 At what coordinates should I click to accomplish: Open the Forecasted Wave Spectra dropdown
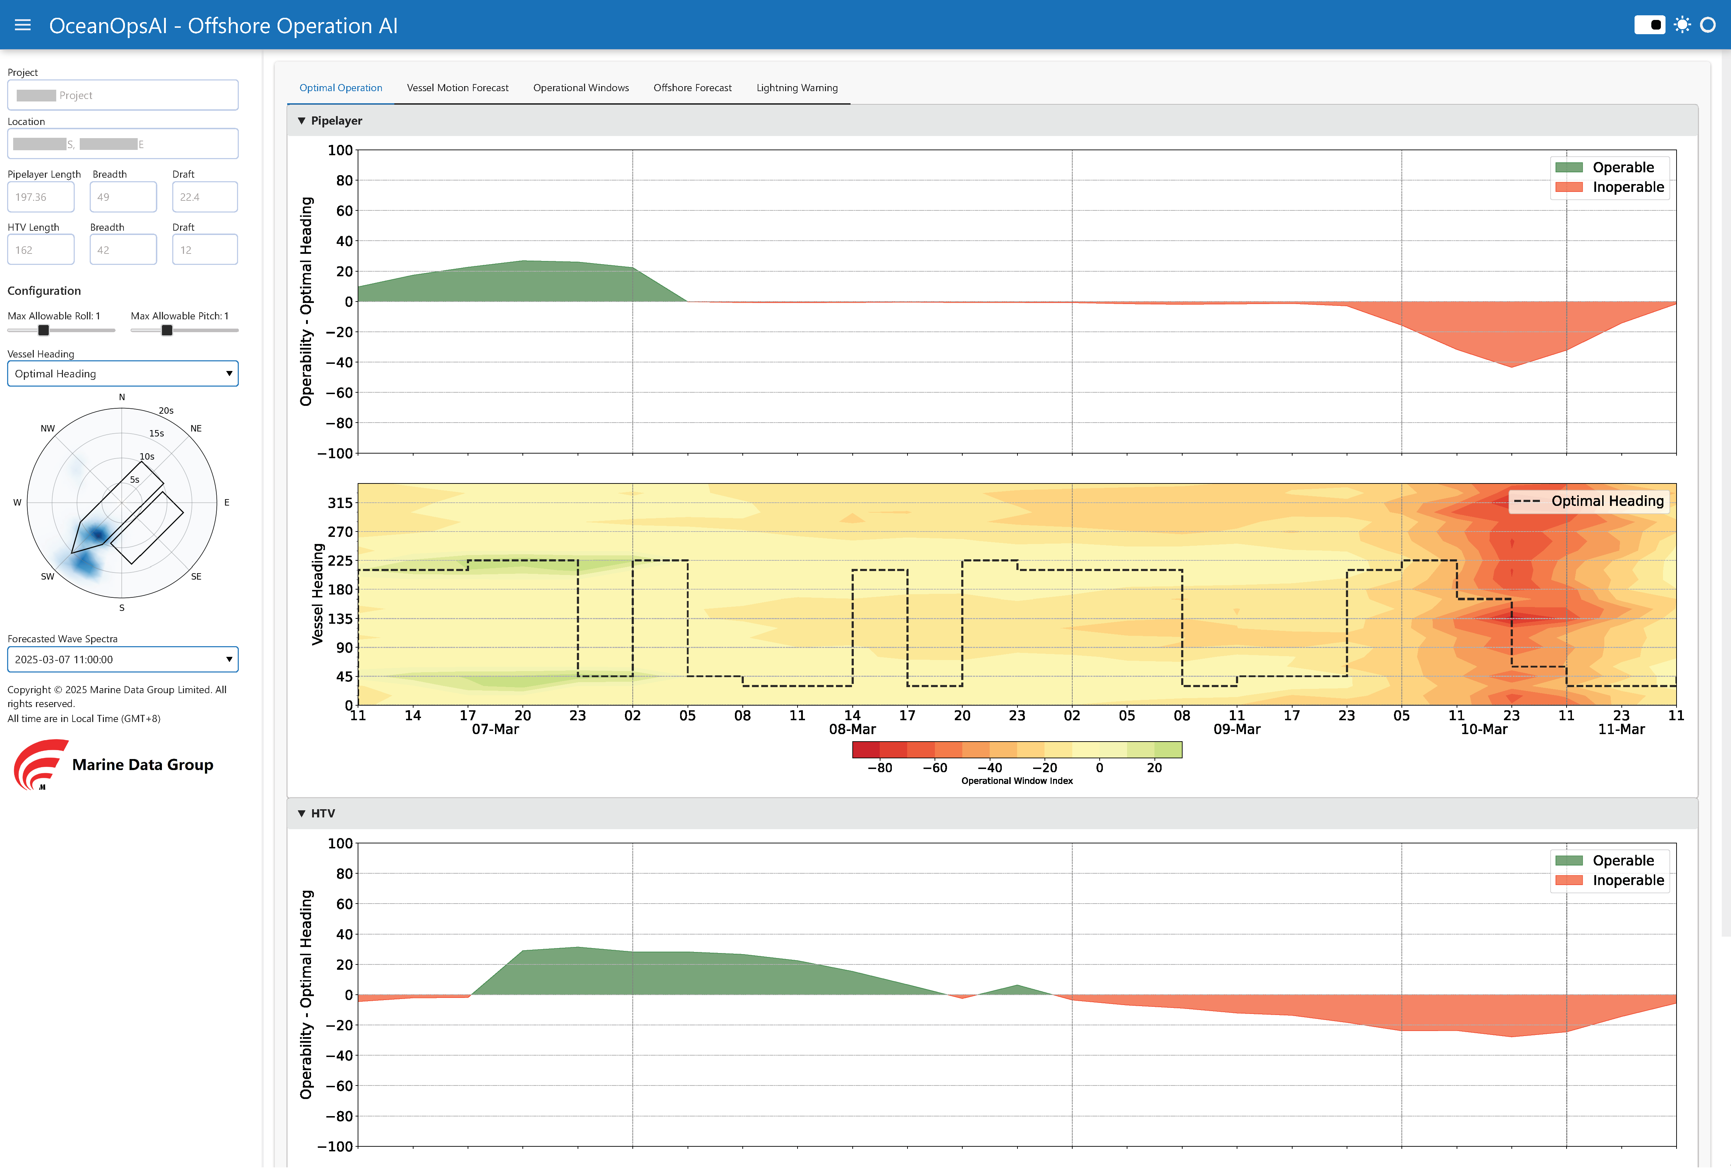tap(123, 659)
